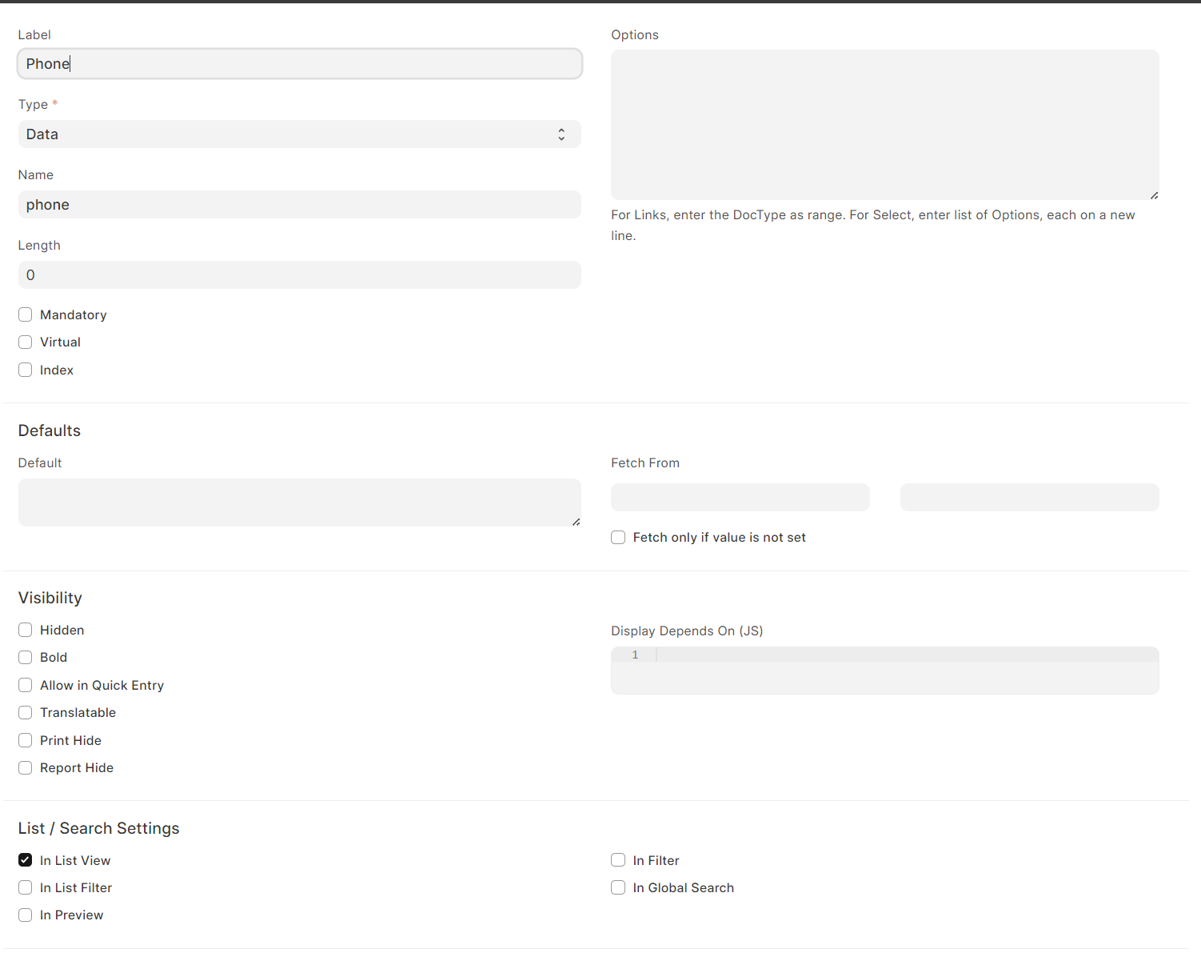
Task: Enable Print Hide
Action: pos(25,740)
